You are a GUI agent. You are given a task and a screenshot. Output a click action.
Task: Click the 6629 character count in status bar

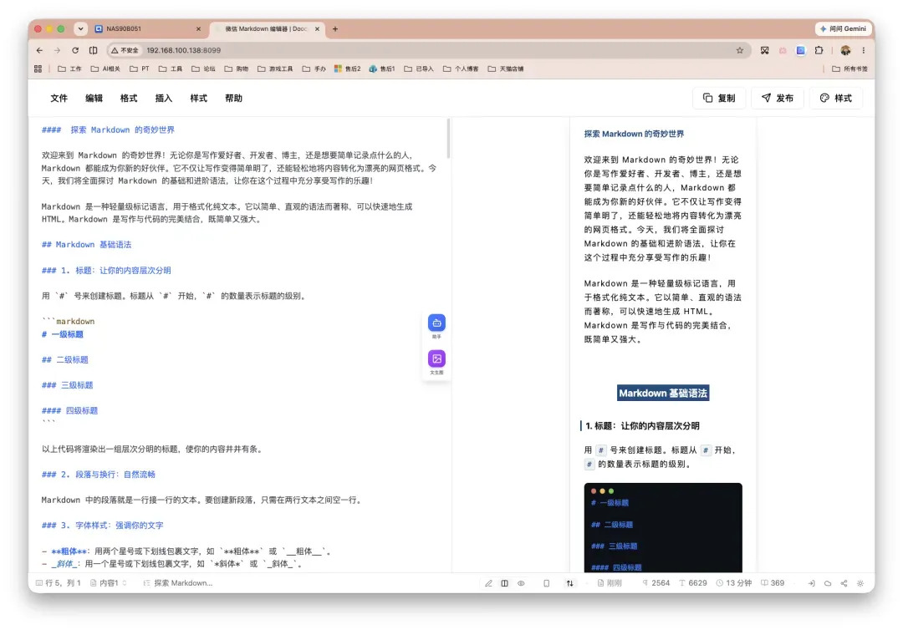(x=693, y=583)
